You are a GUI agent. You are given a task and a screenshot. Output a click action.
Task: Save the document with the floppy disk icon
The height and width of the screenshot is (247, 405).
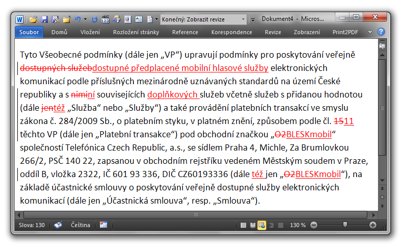(44, 19)
